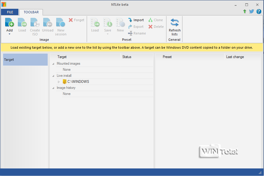Collapse the Live install group

pos(53,76)
